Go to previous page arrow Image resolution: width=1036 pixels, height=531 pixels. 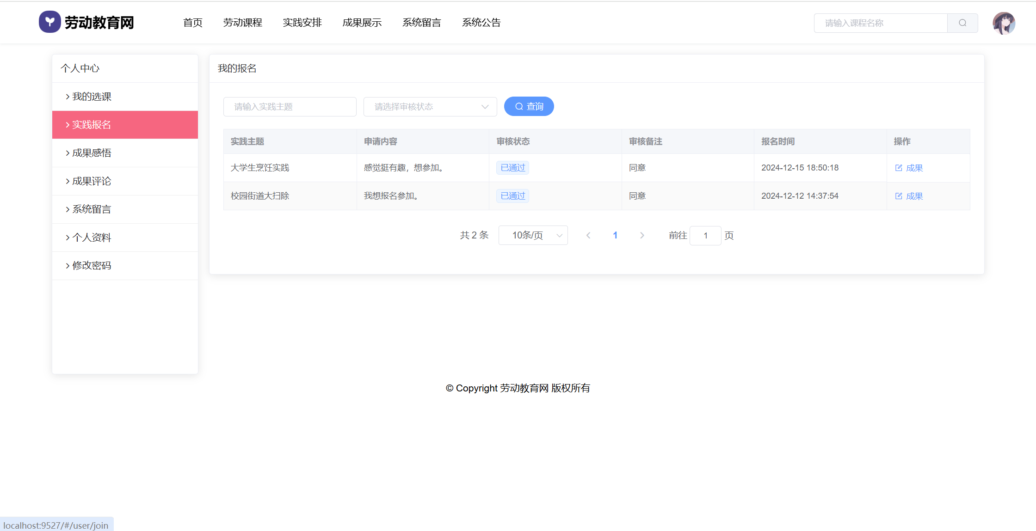(x=588, y=236)
